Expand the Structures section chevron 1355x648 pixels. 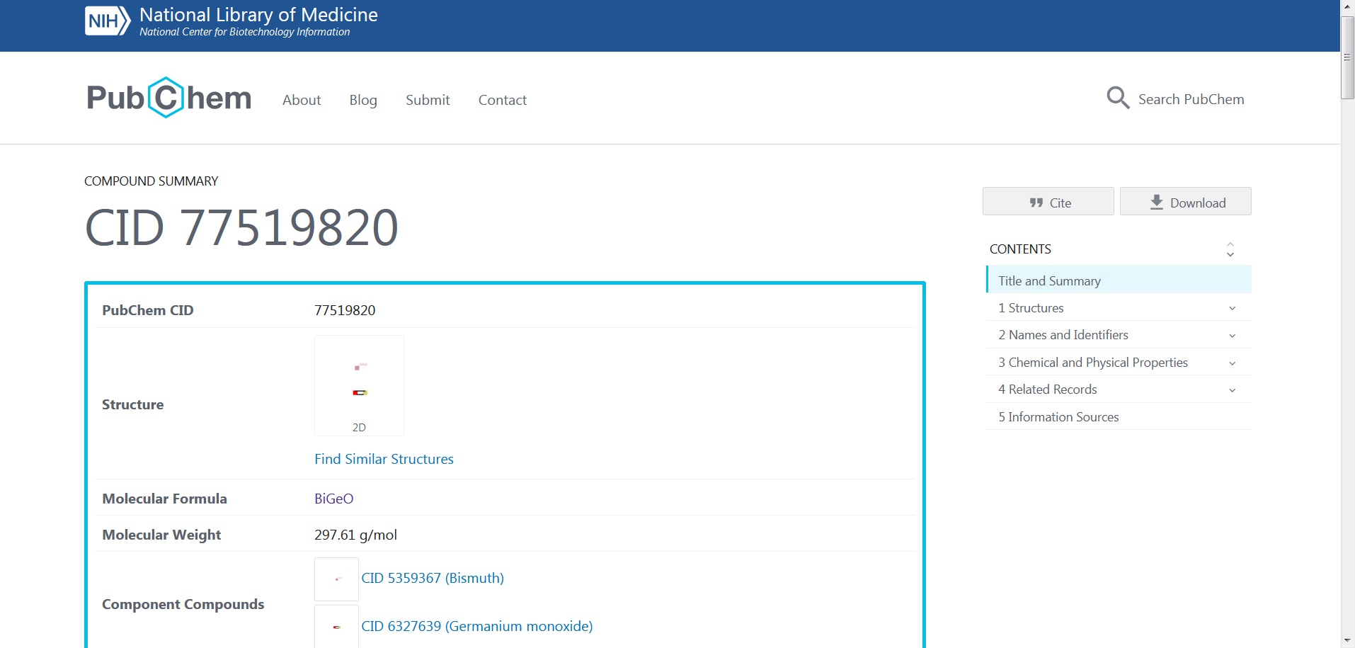tap(1232, 309)
